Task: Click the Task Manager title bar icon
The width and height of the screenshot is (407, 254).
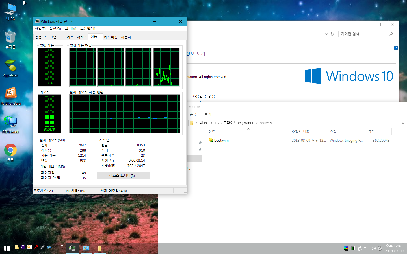Action: pyautogui.click(x=37, y=21)
